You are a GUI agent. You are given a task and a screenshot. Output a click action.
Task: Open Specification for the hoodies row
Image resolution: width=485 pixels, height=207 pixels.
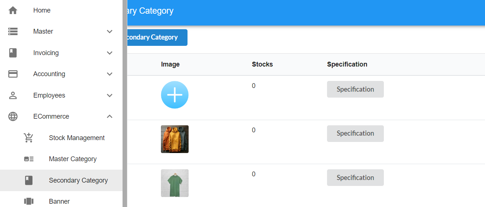click(355, 133)
